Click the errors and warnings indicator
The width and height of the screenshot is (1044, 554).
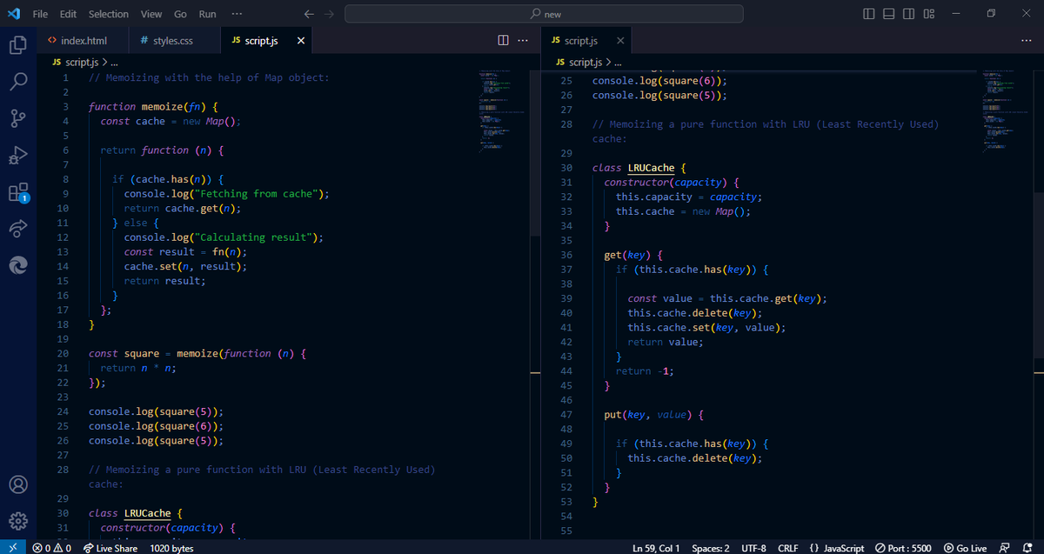(50, 548)
